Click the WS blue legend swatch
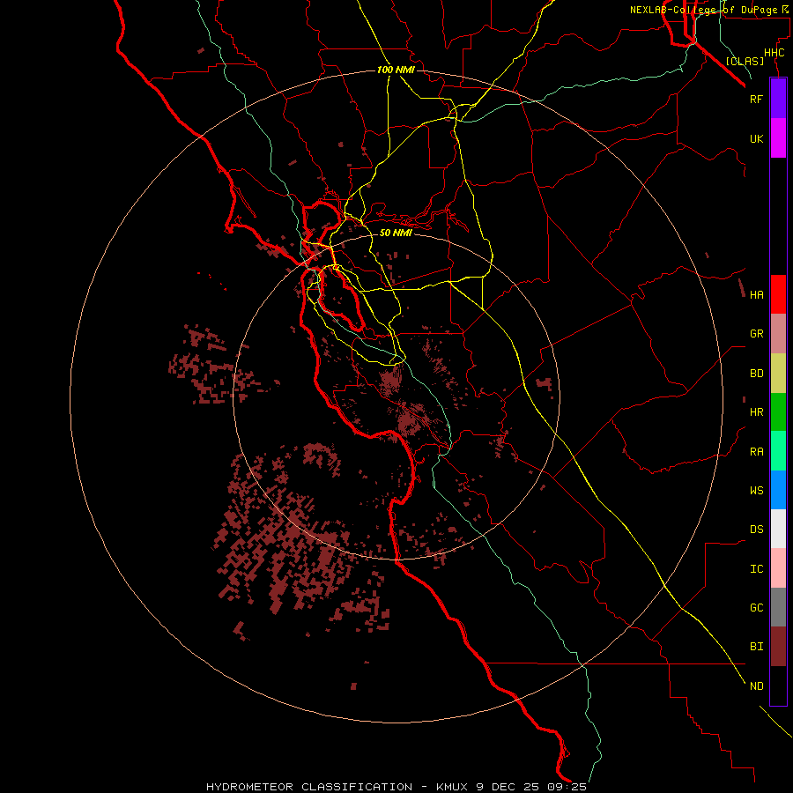793x793 pixels. 778,490
